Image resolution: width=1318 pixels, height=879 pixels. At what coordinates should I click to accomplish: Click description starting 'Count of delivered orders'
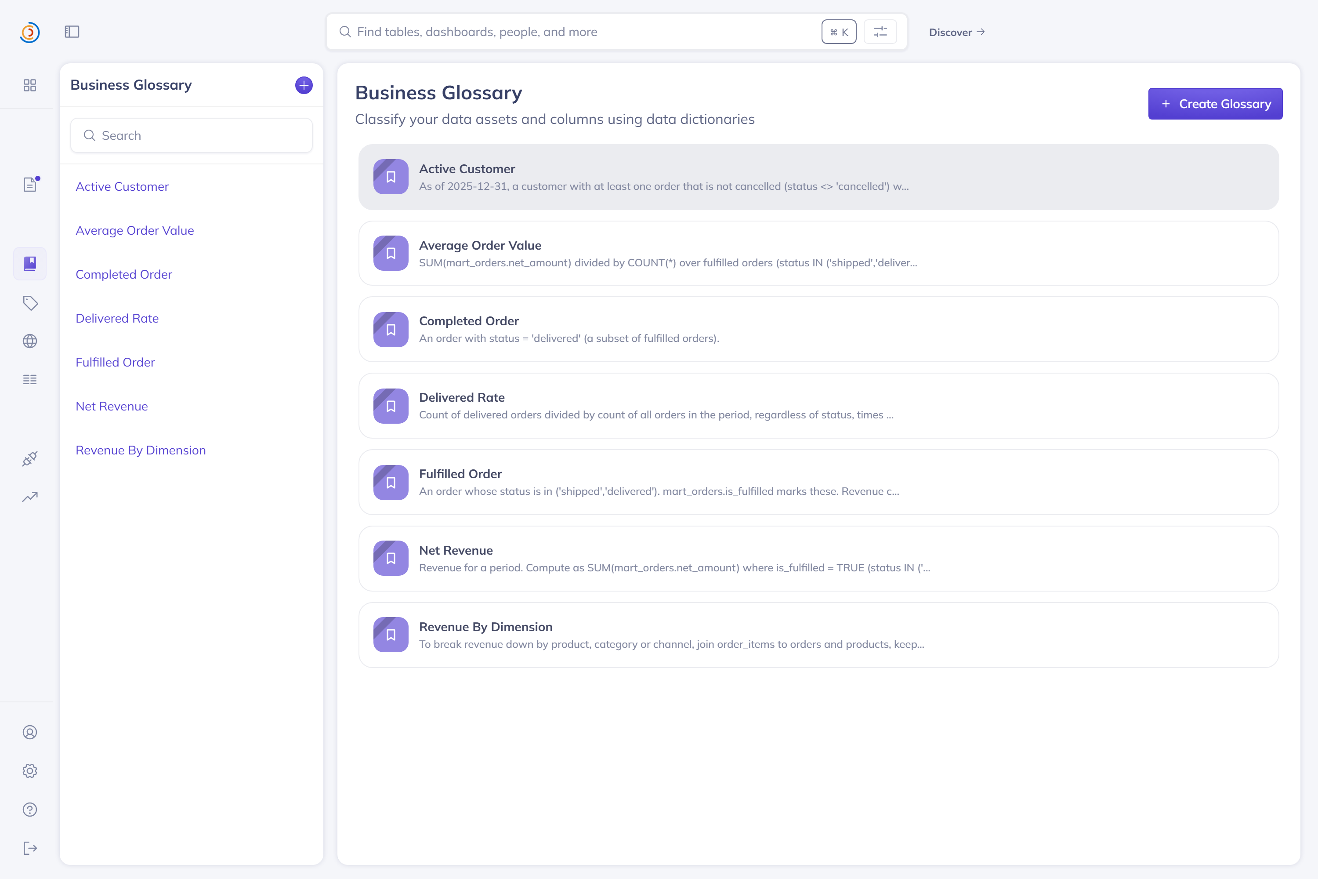point(656,415)
